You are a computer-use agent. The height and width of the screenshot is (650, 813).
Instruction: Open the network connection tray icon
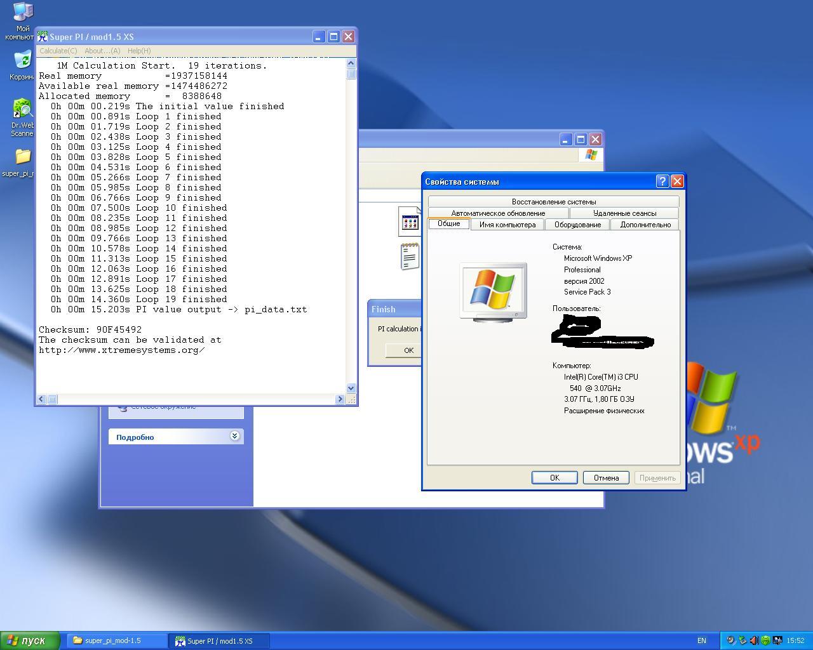(777, 640)
